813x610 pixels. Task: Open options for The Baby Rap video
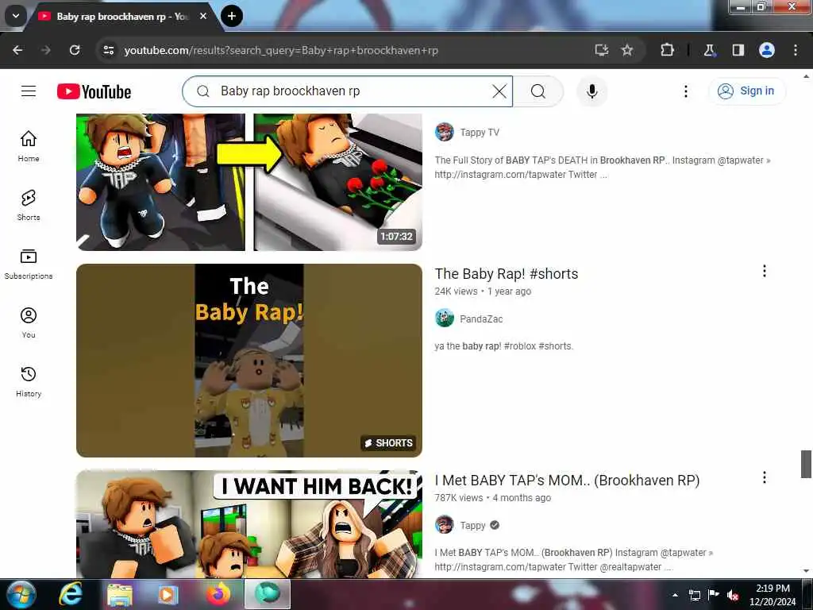(x=764, y=271)
